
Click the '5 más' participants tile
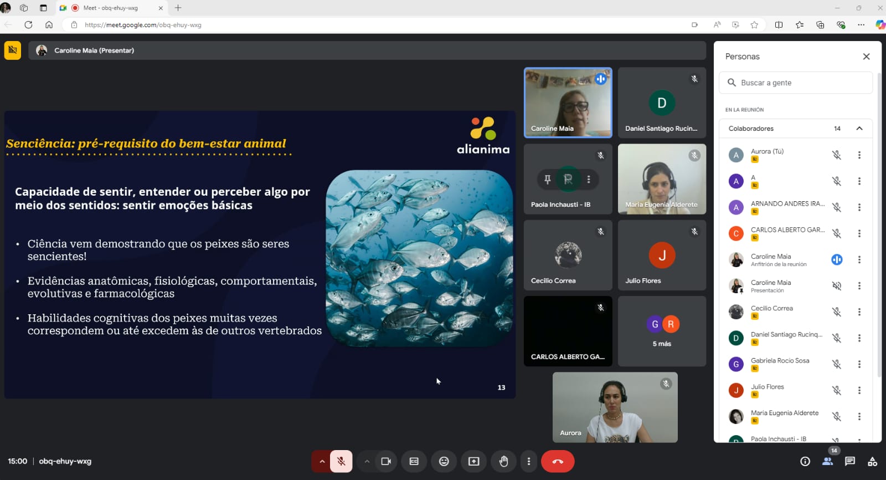(662, 331)
